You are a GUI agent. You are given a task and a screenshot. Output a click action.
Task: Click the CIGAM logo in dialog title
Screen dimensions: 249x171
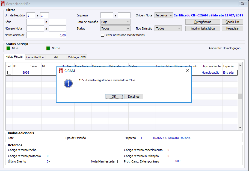pyautogui.click(x=61, y=71)
